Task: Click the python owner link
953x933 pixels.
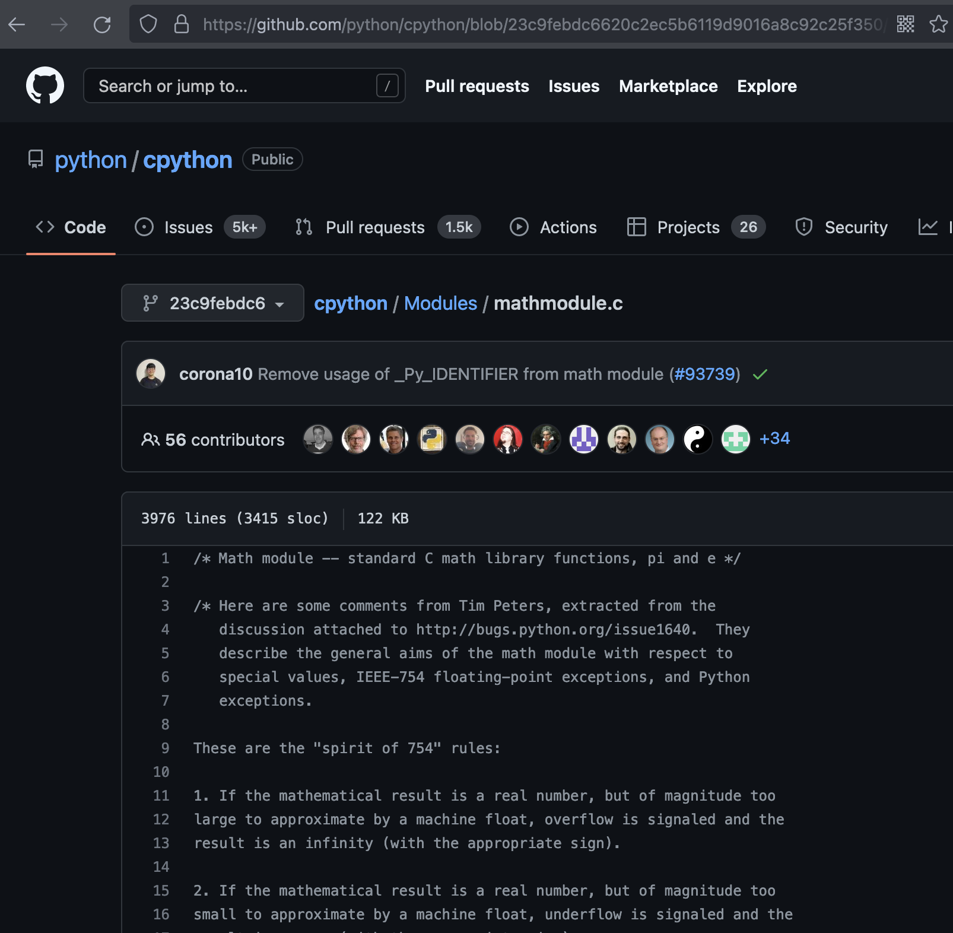Action: coord(91,160)
